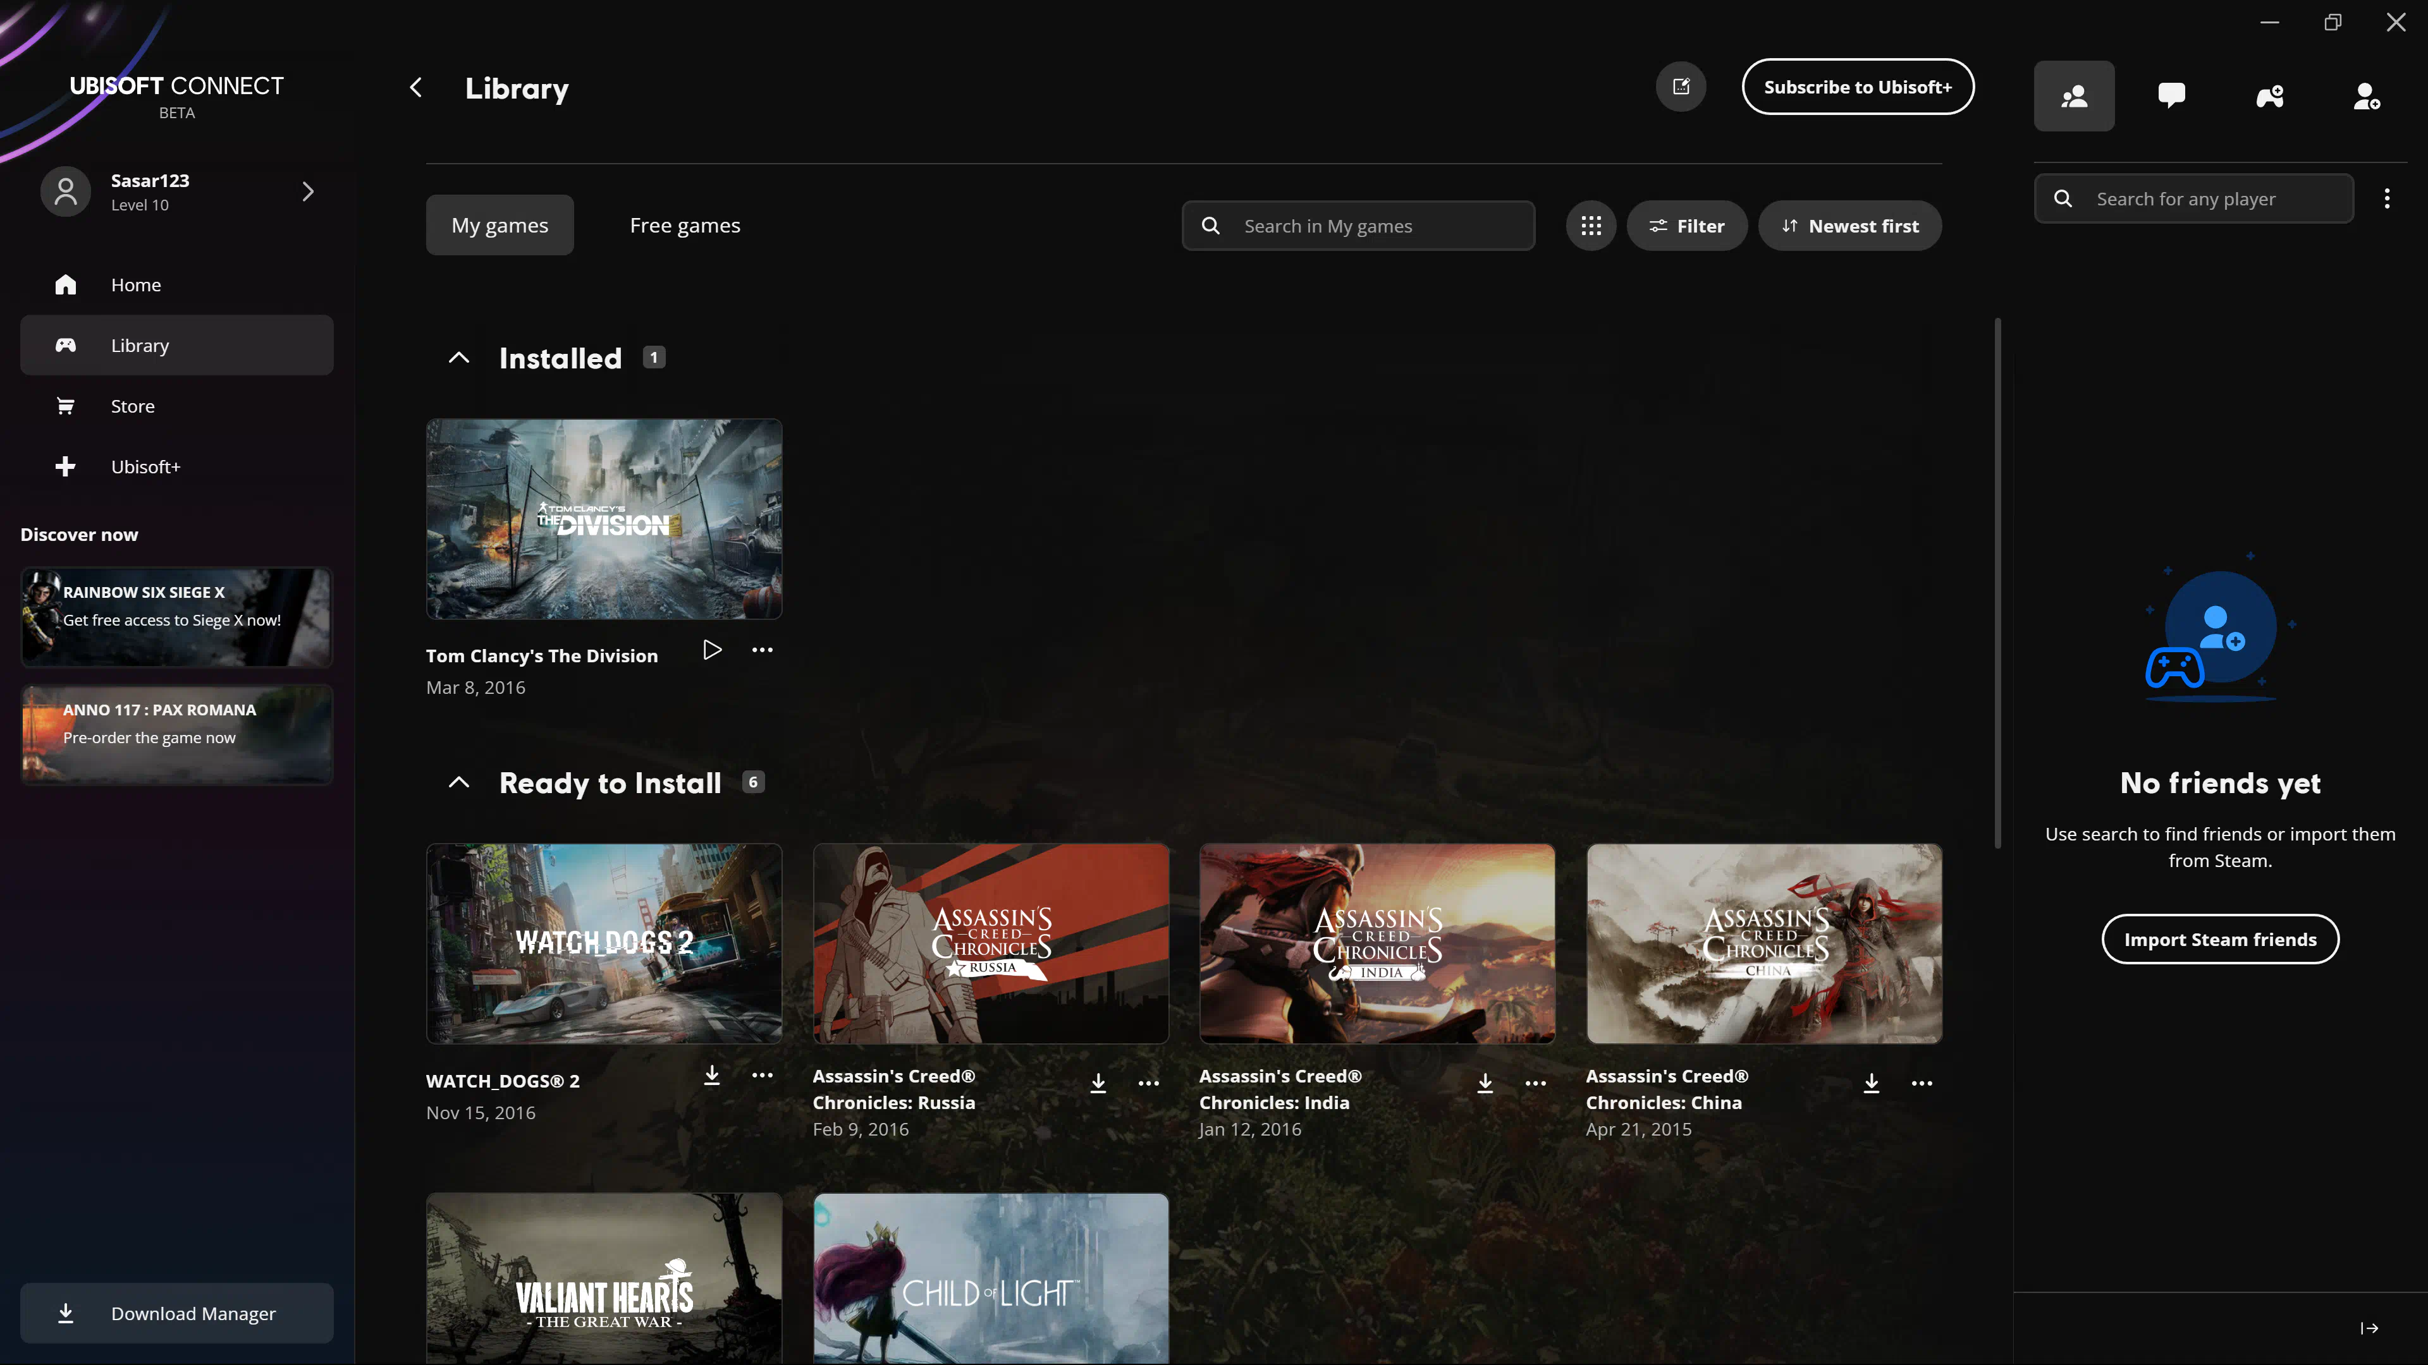Click Subscribe to Ubisoft+ button

click(x=1857, y=87)
